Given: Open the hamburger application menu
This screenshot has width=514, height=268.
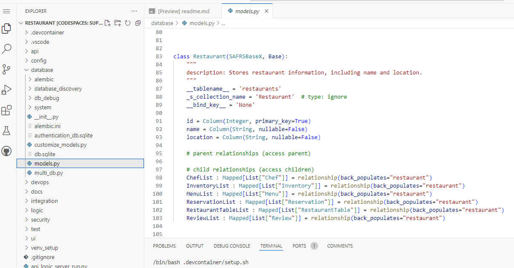Looking at the screenshot, I should tap(6, 11).
